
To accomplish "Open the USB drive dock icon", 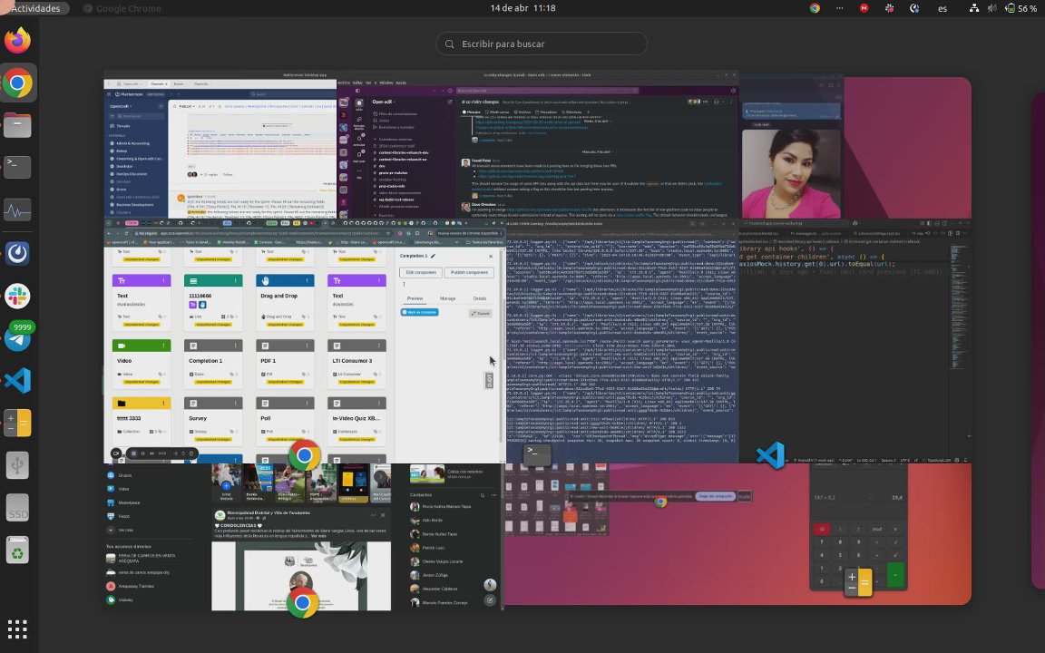I will click(x=17, y=466).
